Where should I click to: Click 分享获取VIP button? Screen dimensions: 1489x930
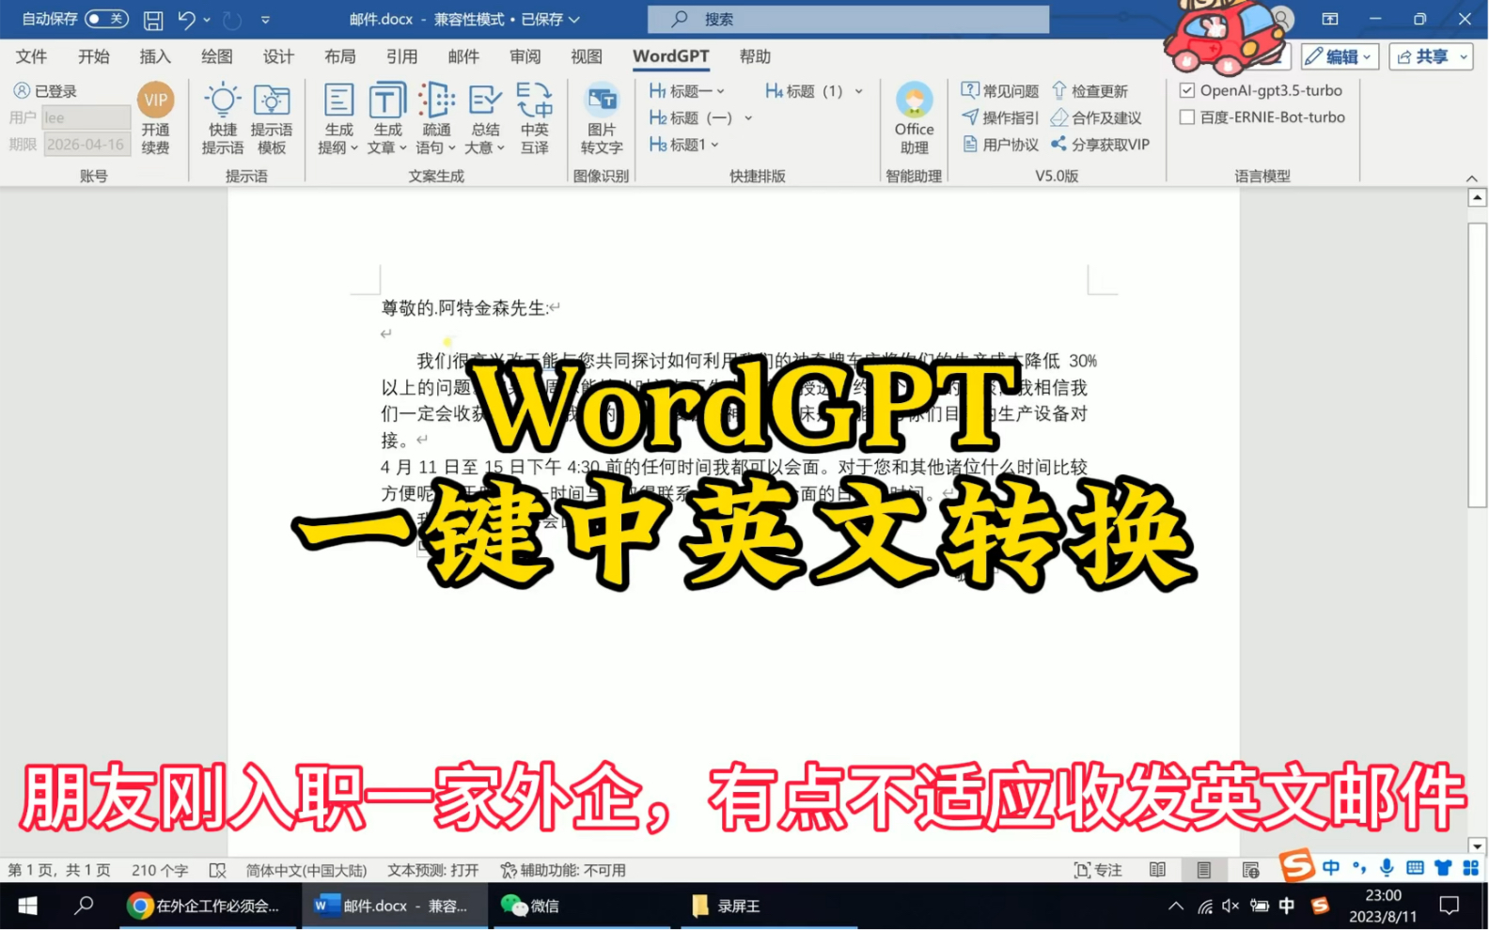coord(1100,145)
